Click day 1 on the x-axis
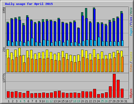 (9, 101)
